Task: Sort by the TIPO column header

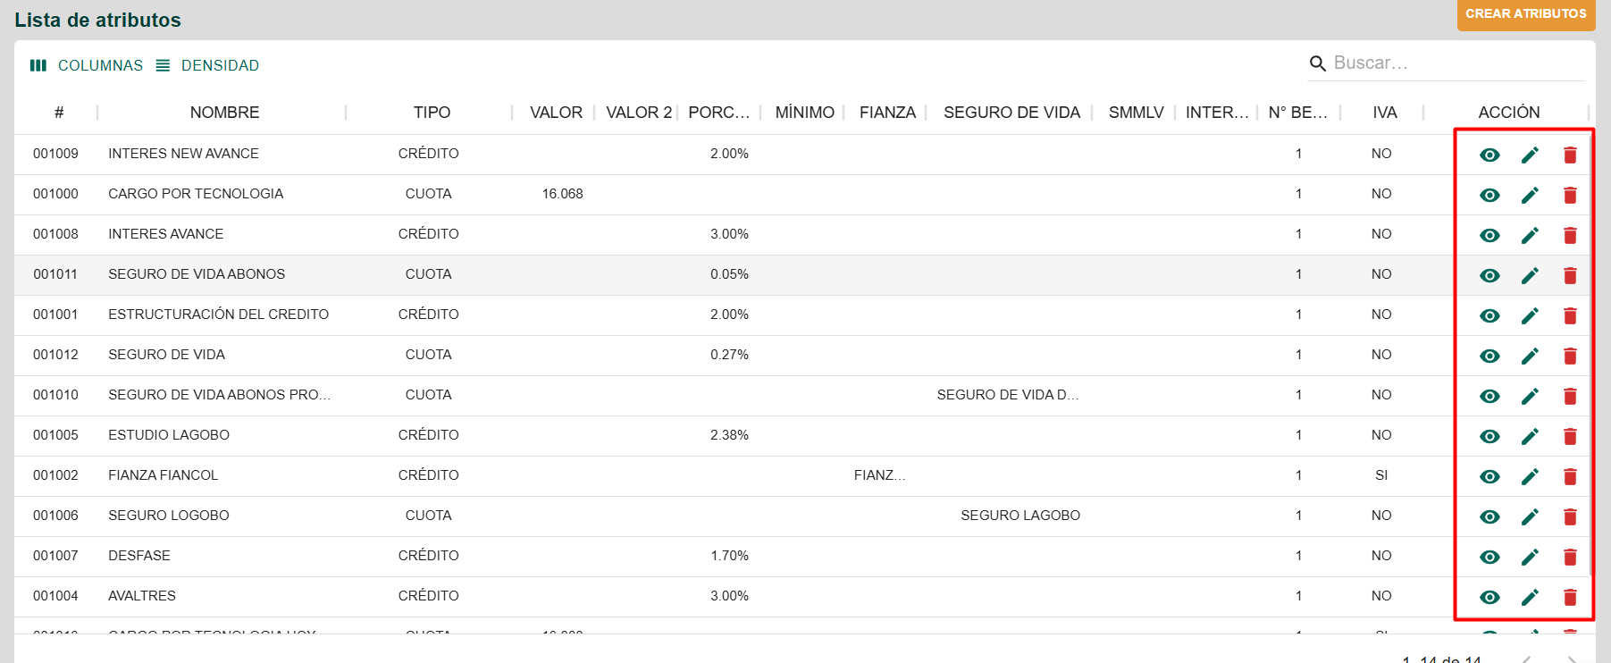Action: [432, 113]
